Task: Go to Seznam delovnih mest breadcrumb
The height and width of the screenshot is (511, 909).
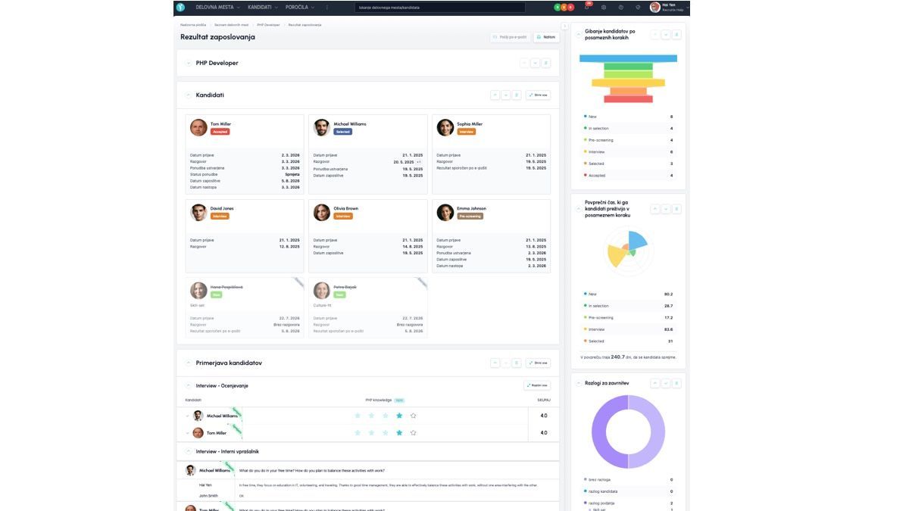Action: click(x=231, y=25)
